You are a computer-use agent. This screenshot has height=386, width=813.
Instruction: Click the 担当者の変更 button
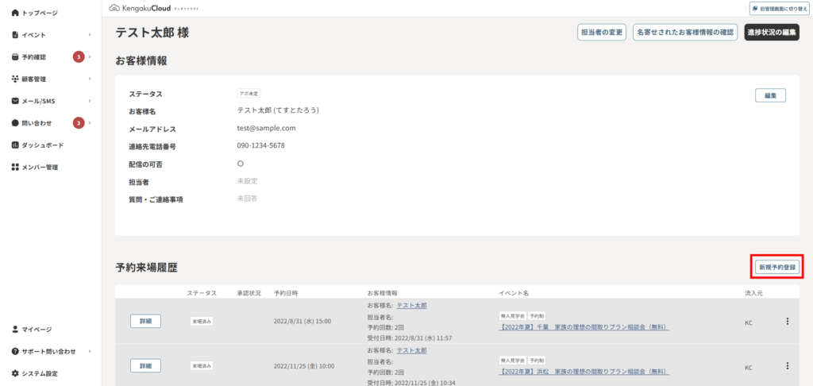pos(602,33)
